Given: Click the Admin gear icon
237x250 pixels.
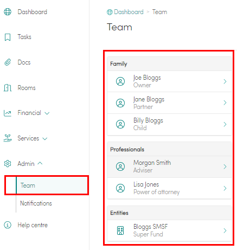Looking at the screenshot, I should [x=8, y=164].
